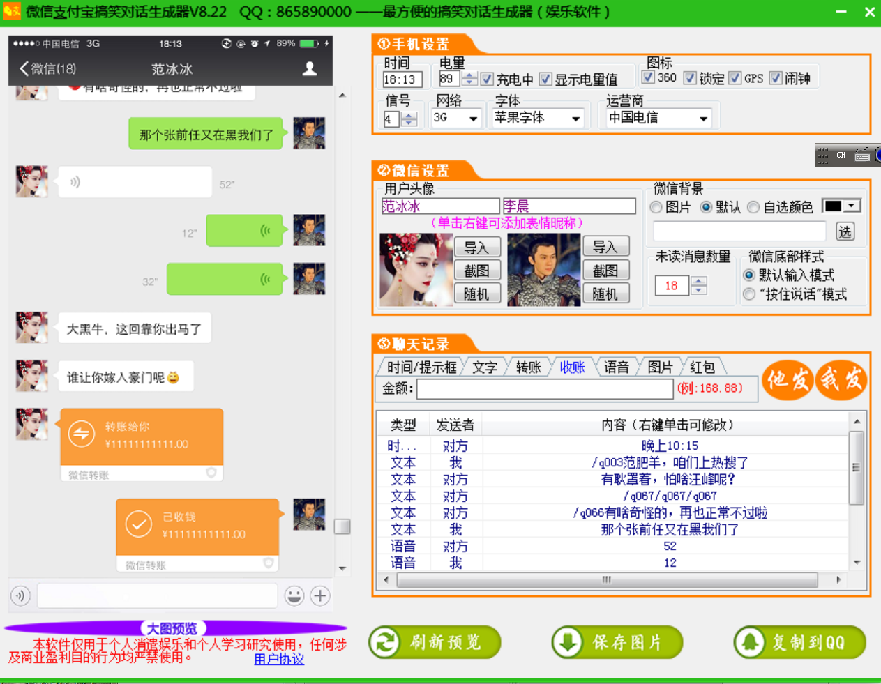Switch to 语音 tab
The height and width of the screenshot is (684, 881).
[616, 367]
